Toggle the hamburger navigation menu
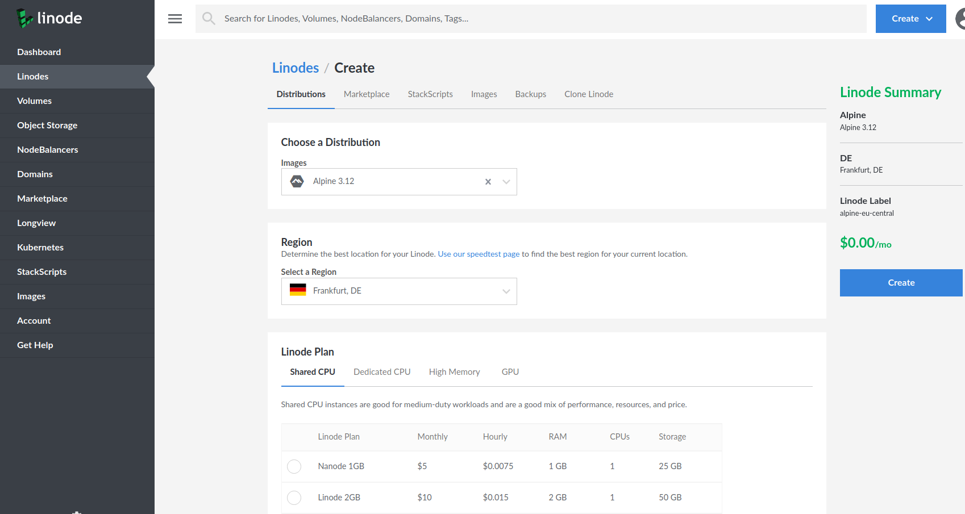This screenshot has height=514, width=965. coord(175,19)
